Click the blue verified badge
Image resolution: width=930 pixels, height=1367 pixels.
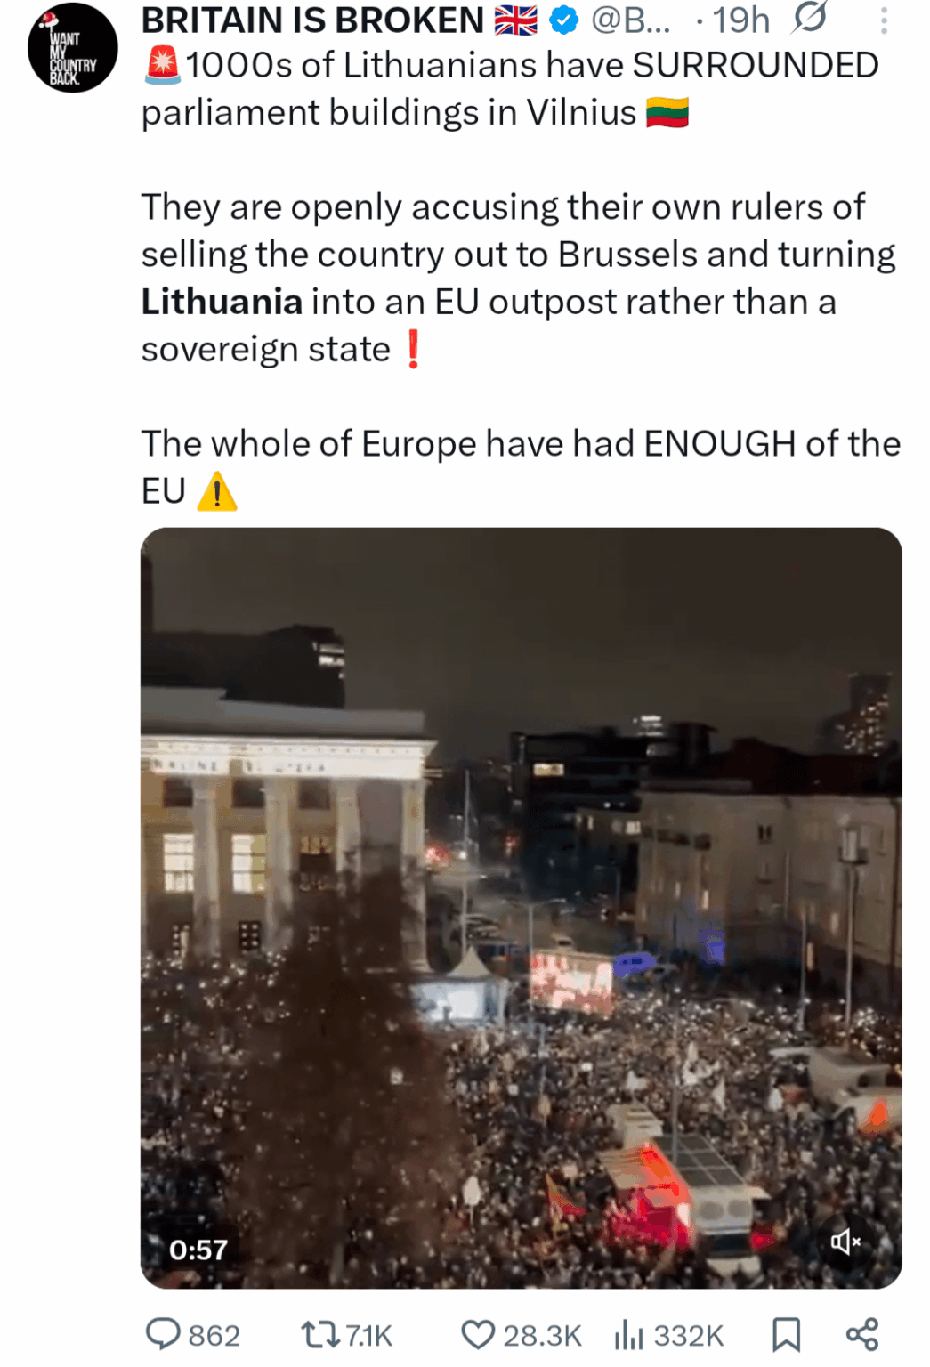561,20
